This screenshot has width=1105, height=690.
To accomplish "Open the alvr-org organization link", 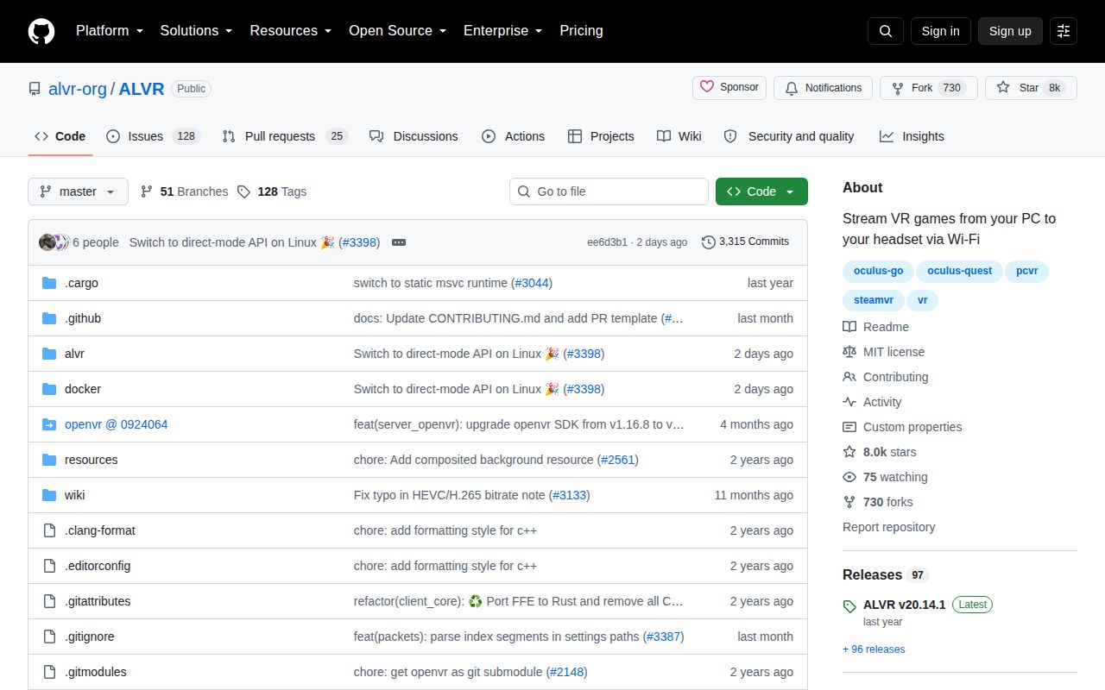I will (78, 89).
